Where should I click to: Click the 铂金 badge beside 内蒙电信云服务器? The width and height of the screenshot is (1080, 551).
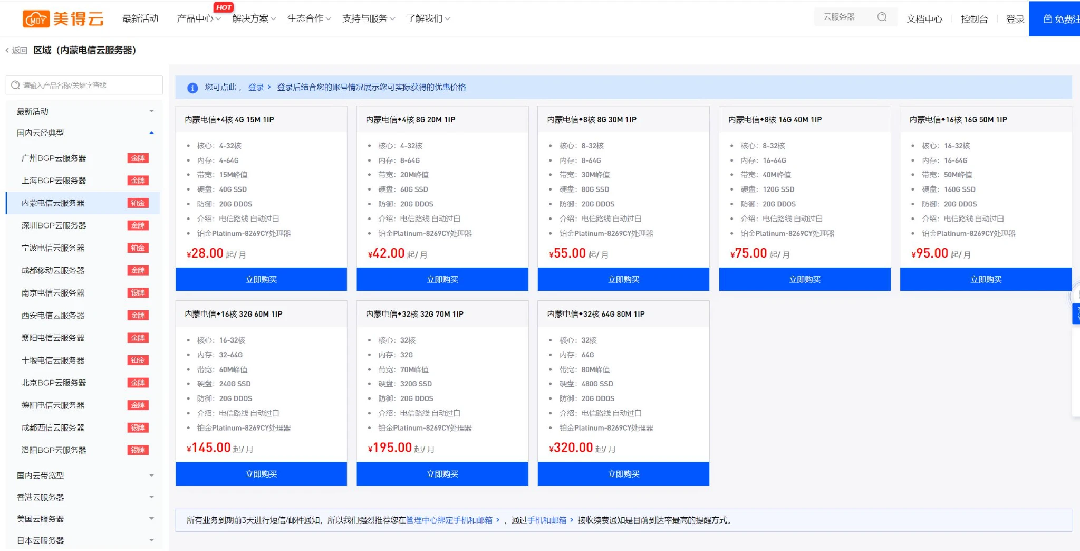(x=138, y=203)
